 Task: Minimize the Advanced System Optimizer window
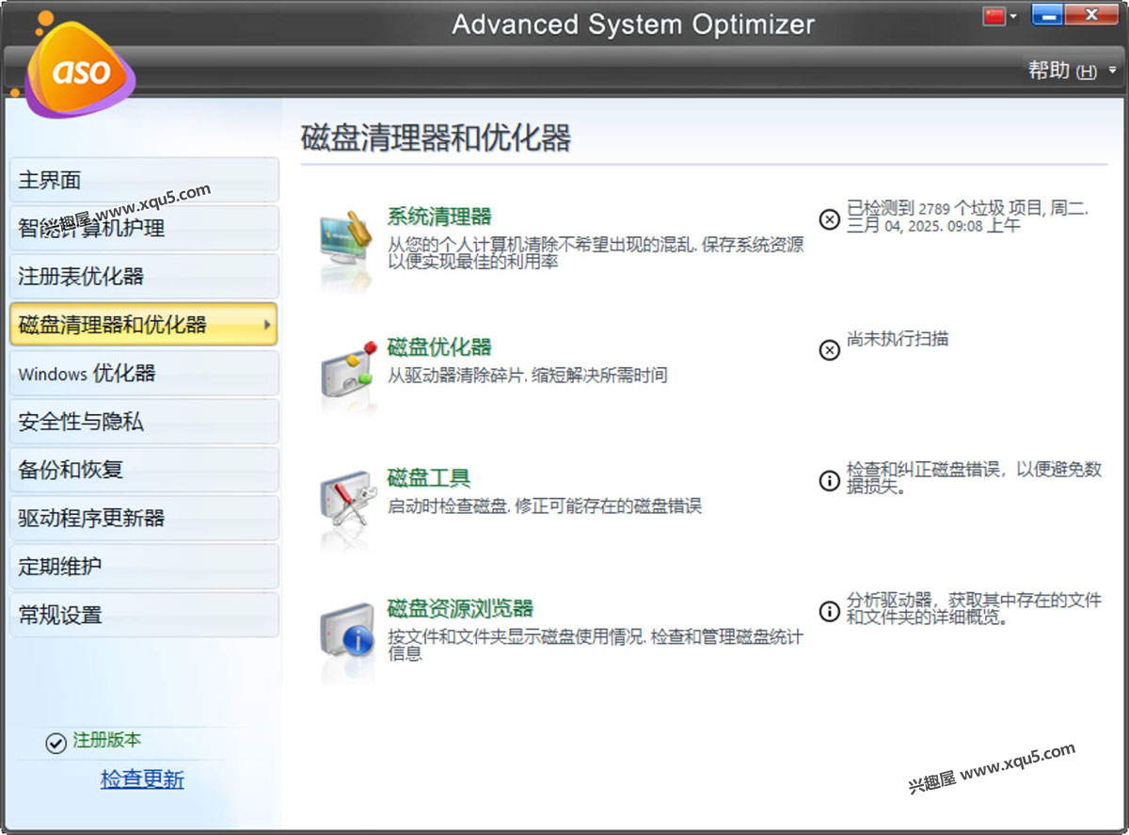coord(1047,14)
